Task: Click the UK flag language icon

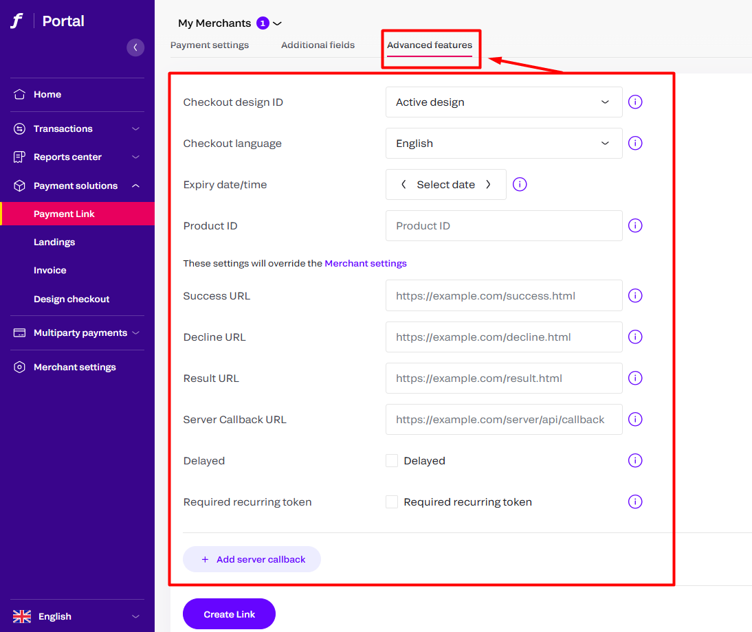Action: click(x=21, y=616)
